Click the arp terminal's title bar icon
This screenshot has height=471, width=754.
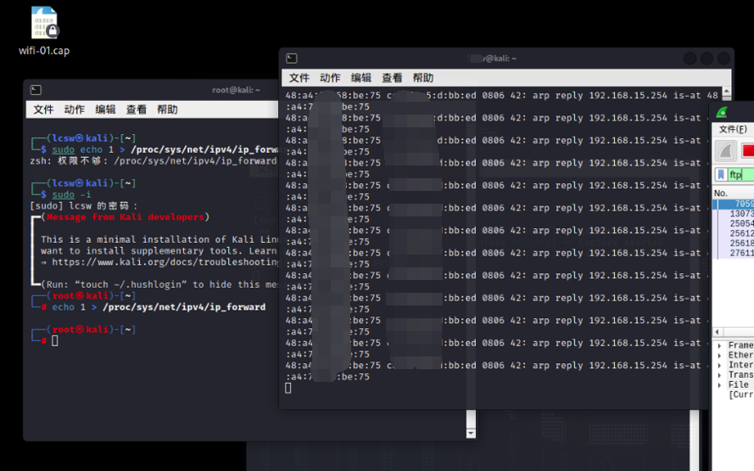[291, 59]
